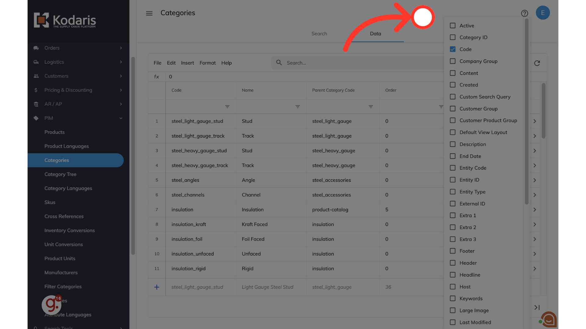Click the refresh icon in toolbar
This screenshot has width=586, height=329.
point(537,63)
